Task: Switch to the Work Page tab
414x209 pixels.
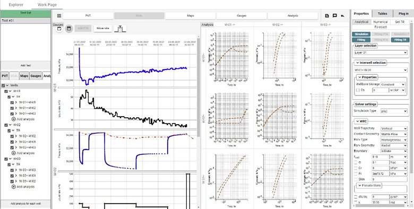Action: pyautogui.click(x=47, y=5)
